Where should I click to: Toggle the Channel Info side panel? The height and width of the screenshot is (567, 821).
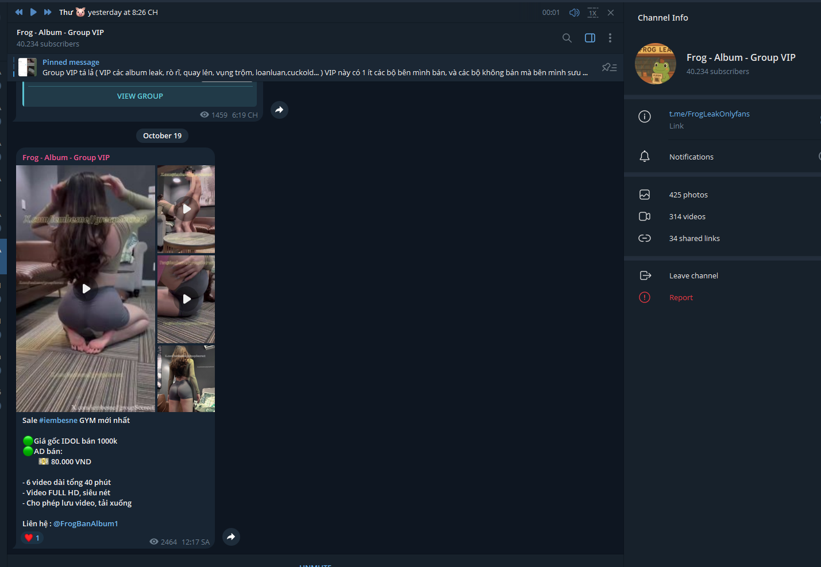(590, 38)
